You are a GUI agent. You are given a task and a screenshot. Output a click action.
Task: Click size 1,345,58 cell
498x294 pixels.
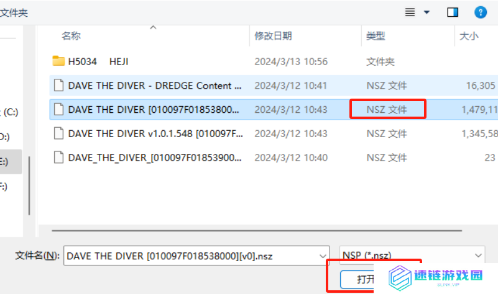click(479, 134)
